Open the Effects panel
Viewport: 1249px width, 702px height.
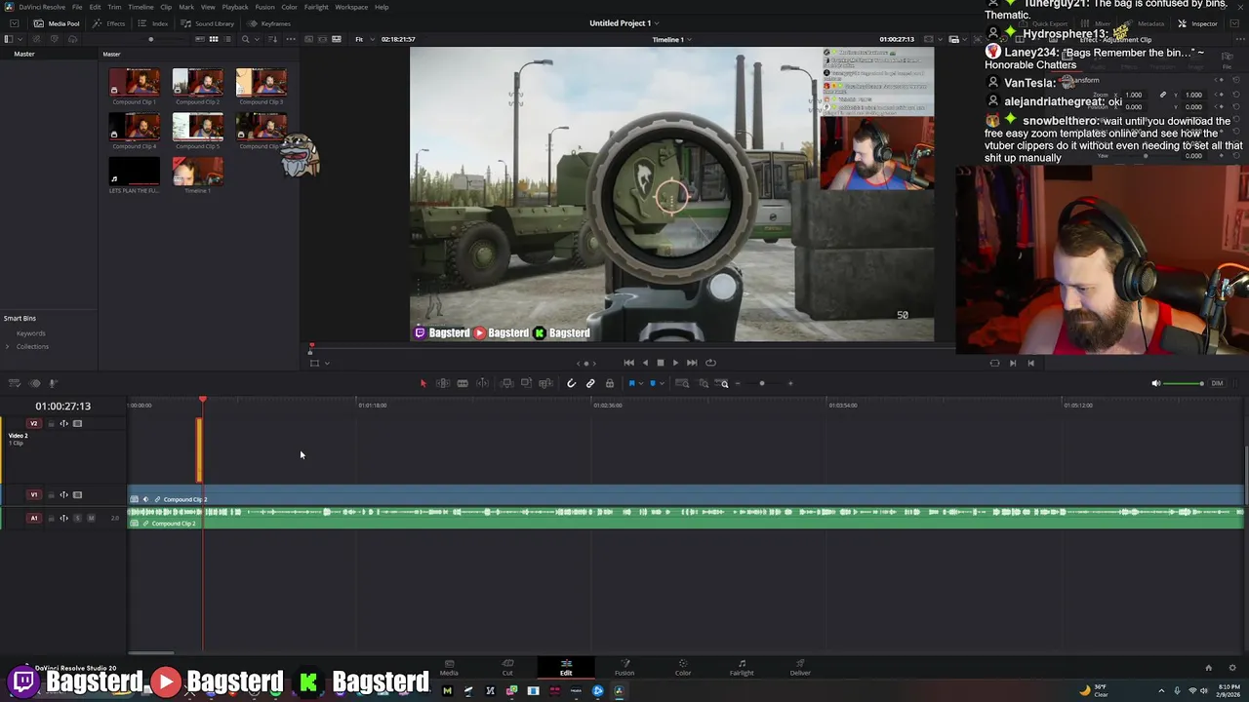[x=108, y=23]
